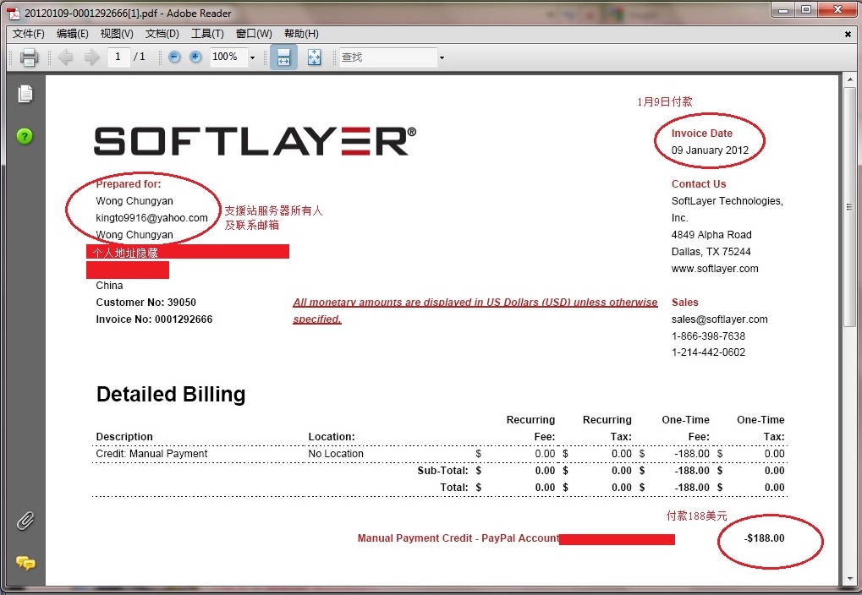
Task: Go to previous page arrow
Action: point(65,57)
